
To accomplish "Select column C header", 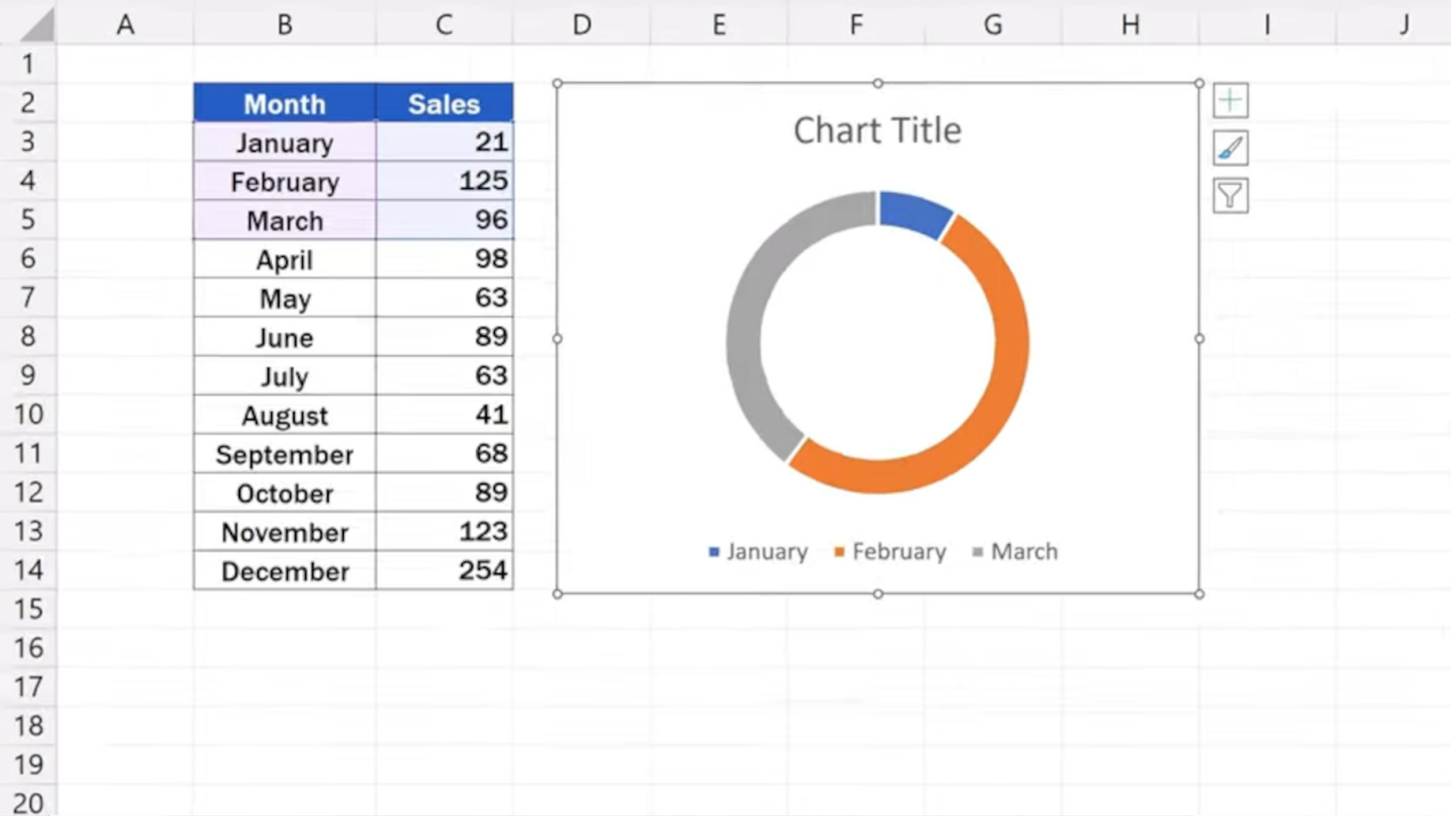I will (444, 25).
